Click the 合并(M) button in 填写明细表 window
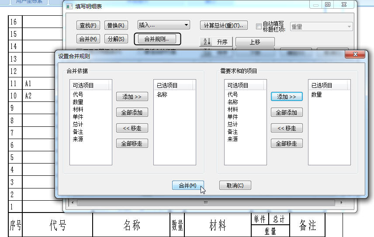 click(x=88, y=39)
